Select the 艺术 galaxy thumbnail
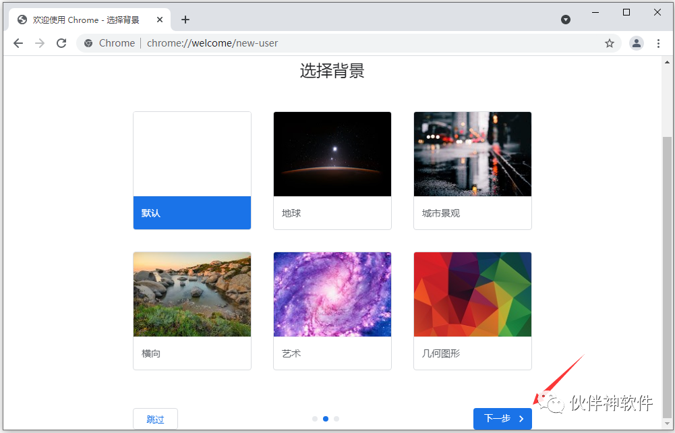675x433 pixels. 332,294
